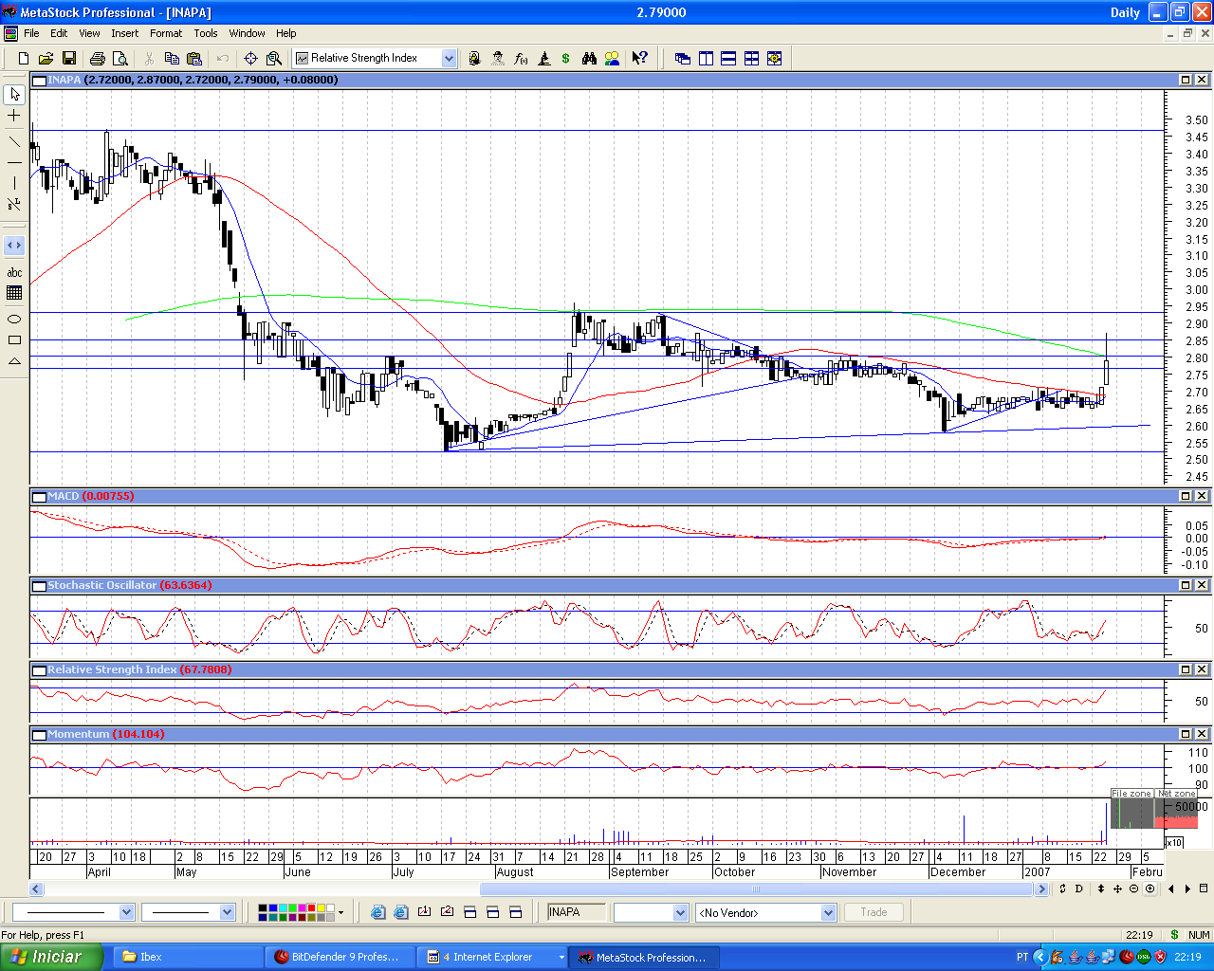
Task: Click the abc text annotation tool
Action: 14,273
